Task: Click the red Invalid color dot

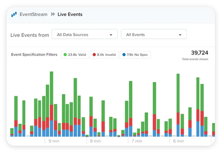Action: (94, 55)
